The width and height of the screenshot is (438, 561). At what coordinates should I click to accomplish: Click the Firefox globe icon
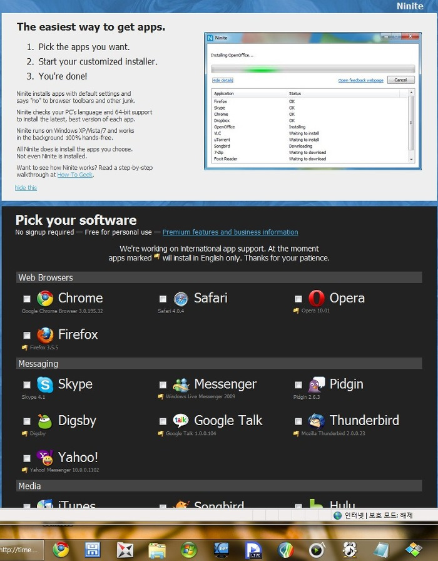45,335
